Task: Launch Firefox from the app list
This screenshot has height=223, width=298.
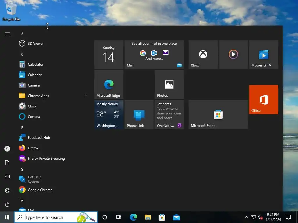Action: click(53, 148)
